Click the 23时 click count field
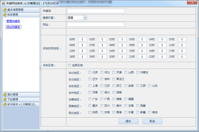 (182, 57)
